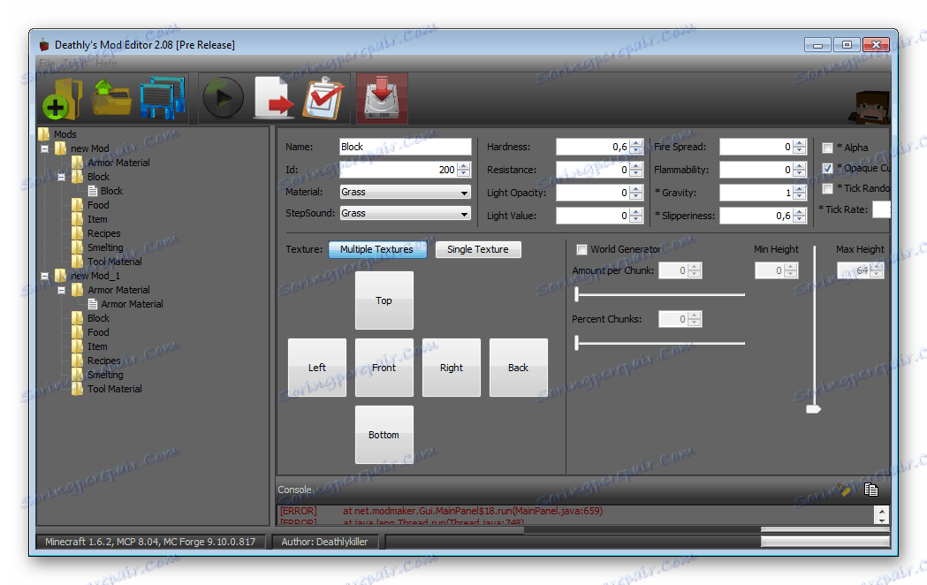Viewport: 927px width, 585px height.
Task: Select the Item folder under new Mod
Action: pyautogui.click(x=97, y=219)
